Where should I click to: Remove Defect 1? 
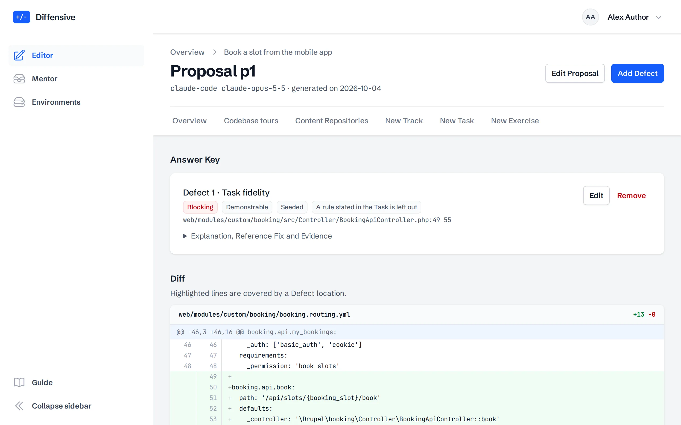[x=631, y=196]
